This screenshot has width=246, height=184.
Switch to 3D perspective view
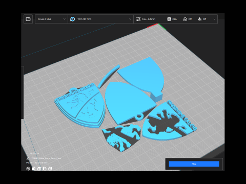tap(28, 169)
